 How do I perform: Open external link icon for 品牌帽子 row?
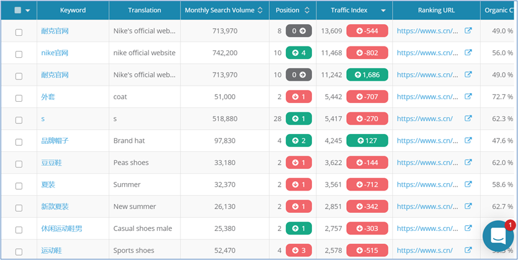tap(468, 140)
